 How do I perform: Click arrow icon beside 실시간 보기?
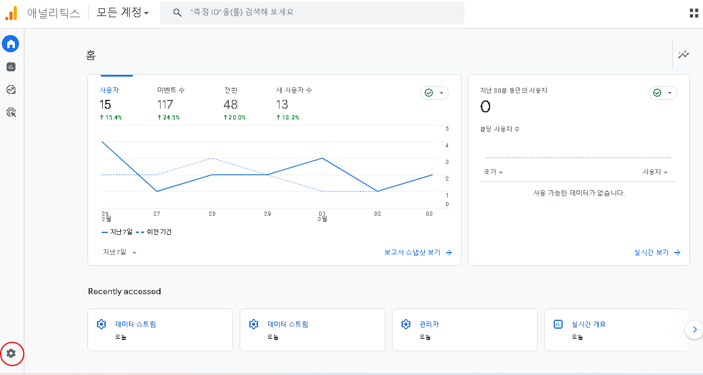click(x=677, y=253)
